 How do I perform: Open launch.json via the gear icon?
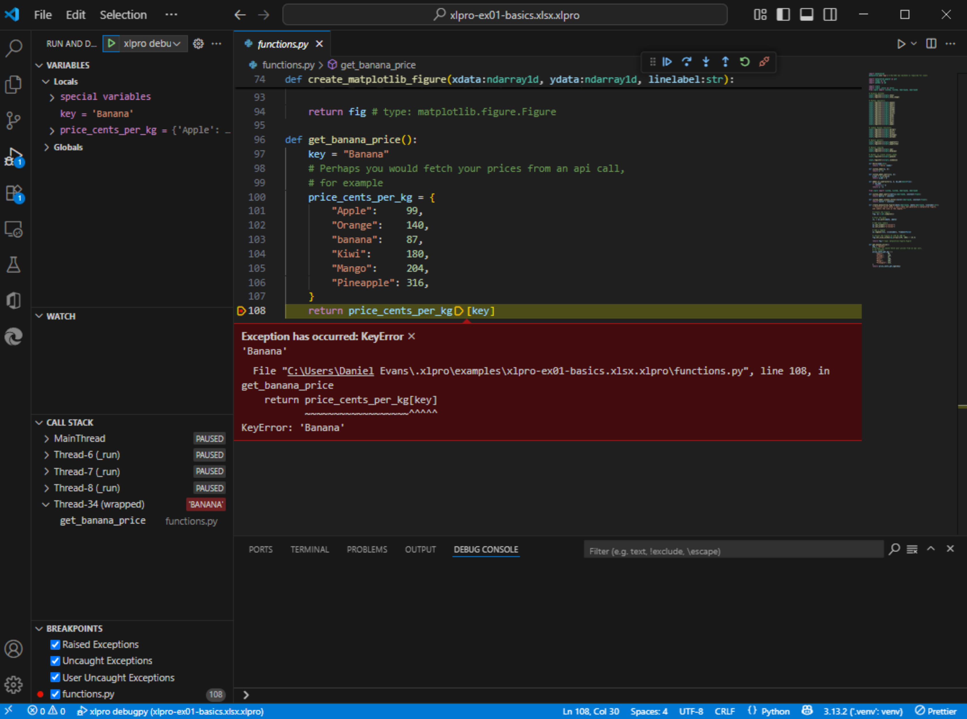[198, 43]
